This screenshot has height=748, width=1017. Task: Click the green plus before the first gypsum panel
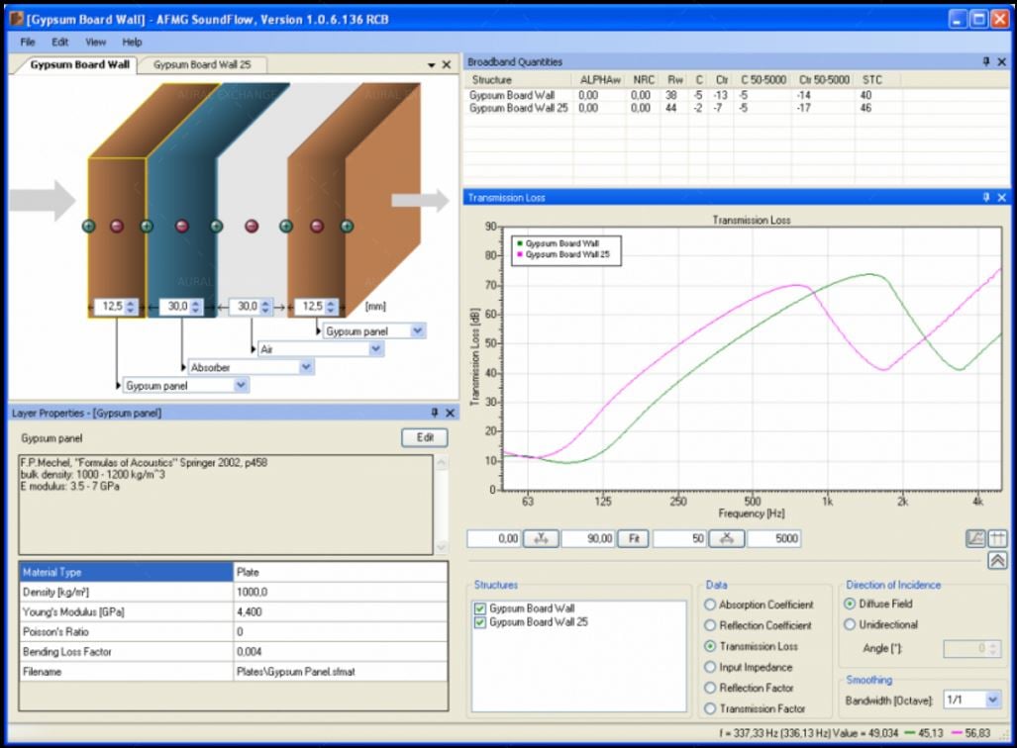(88, 227)
